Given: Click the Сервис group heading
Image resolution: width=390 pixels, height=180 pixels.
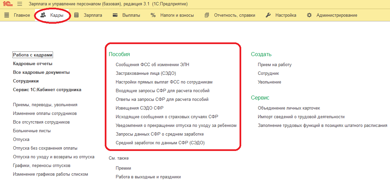Looking at the screenshot, I should [260, 98].
